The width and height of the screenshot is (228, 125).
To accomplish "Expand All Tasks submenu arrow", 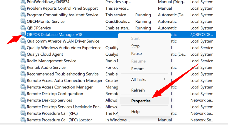I will (x=165, y=79).
